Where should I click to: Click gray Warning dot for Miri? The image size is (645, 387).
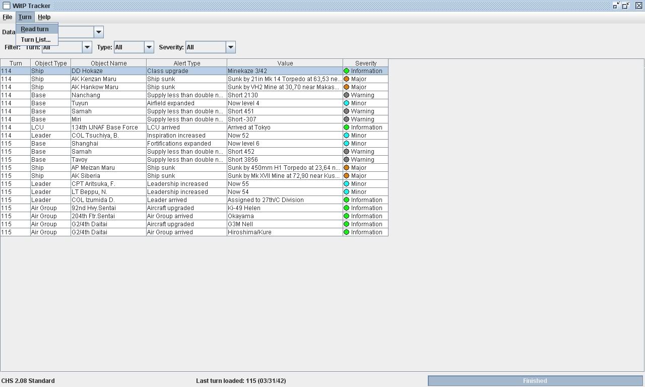pyautogui.click(x=347, y=119)
